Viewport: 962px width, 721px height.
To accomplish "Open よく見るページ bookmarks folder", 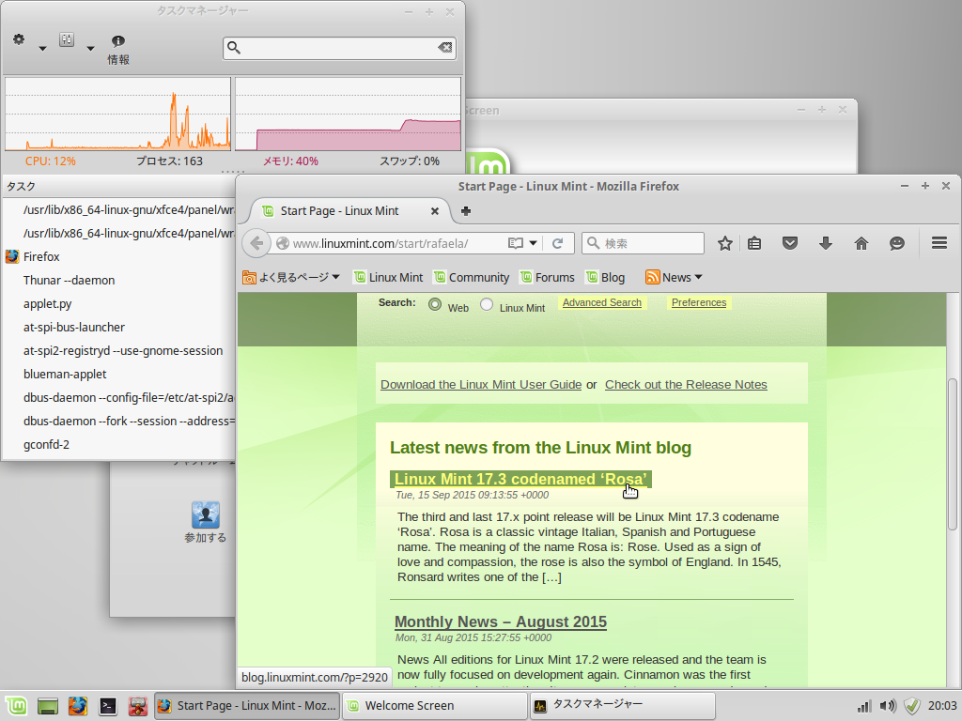I will 291,277.
